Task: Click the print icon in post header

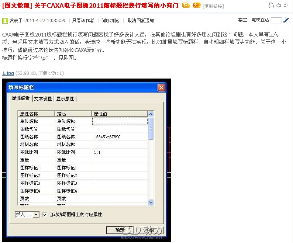Action: coord(271,6)
